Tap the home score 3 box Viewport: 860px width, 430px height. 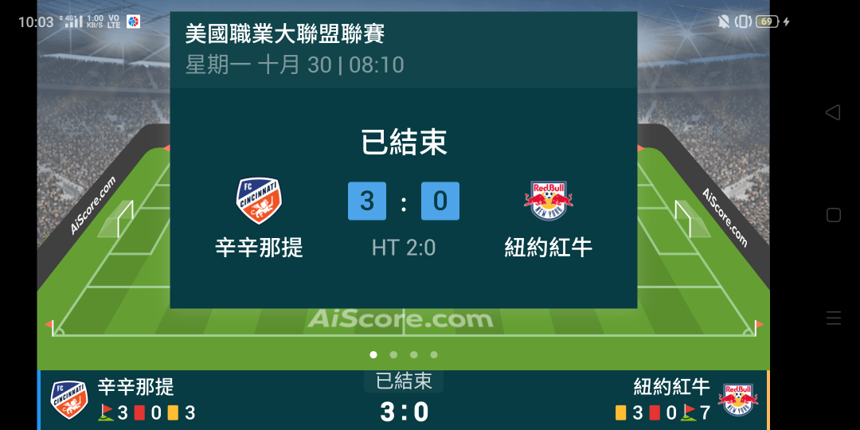(367, 201)
